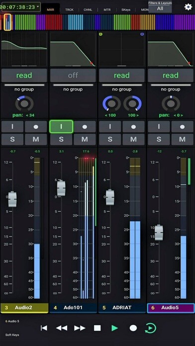Record-arm the ADRIAT channel
Image resolution: width=195 pixels, height=346 pixels.
coord(133,127)
